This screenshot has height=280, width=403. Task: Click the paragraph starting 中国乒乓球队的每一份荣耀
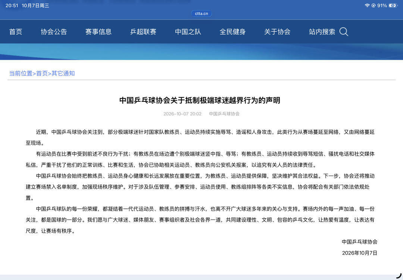(200, 220)
